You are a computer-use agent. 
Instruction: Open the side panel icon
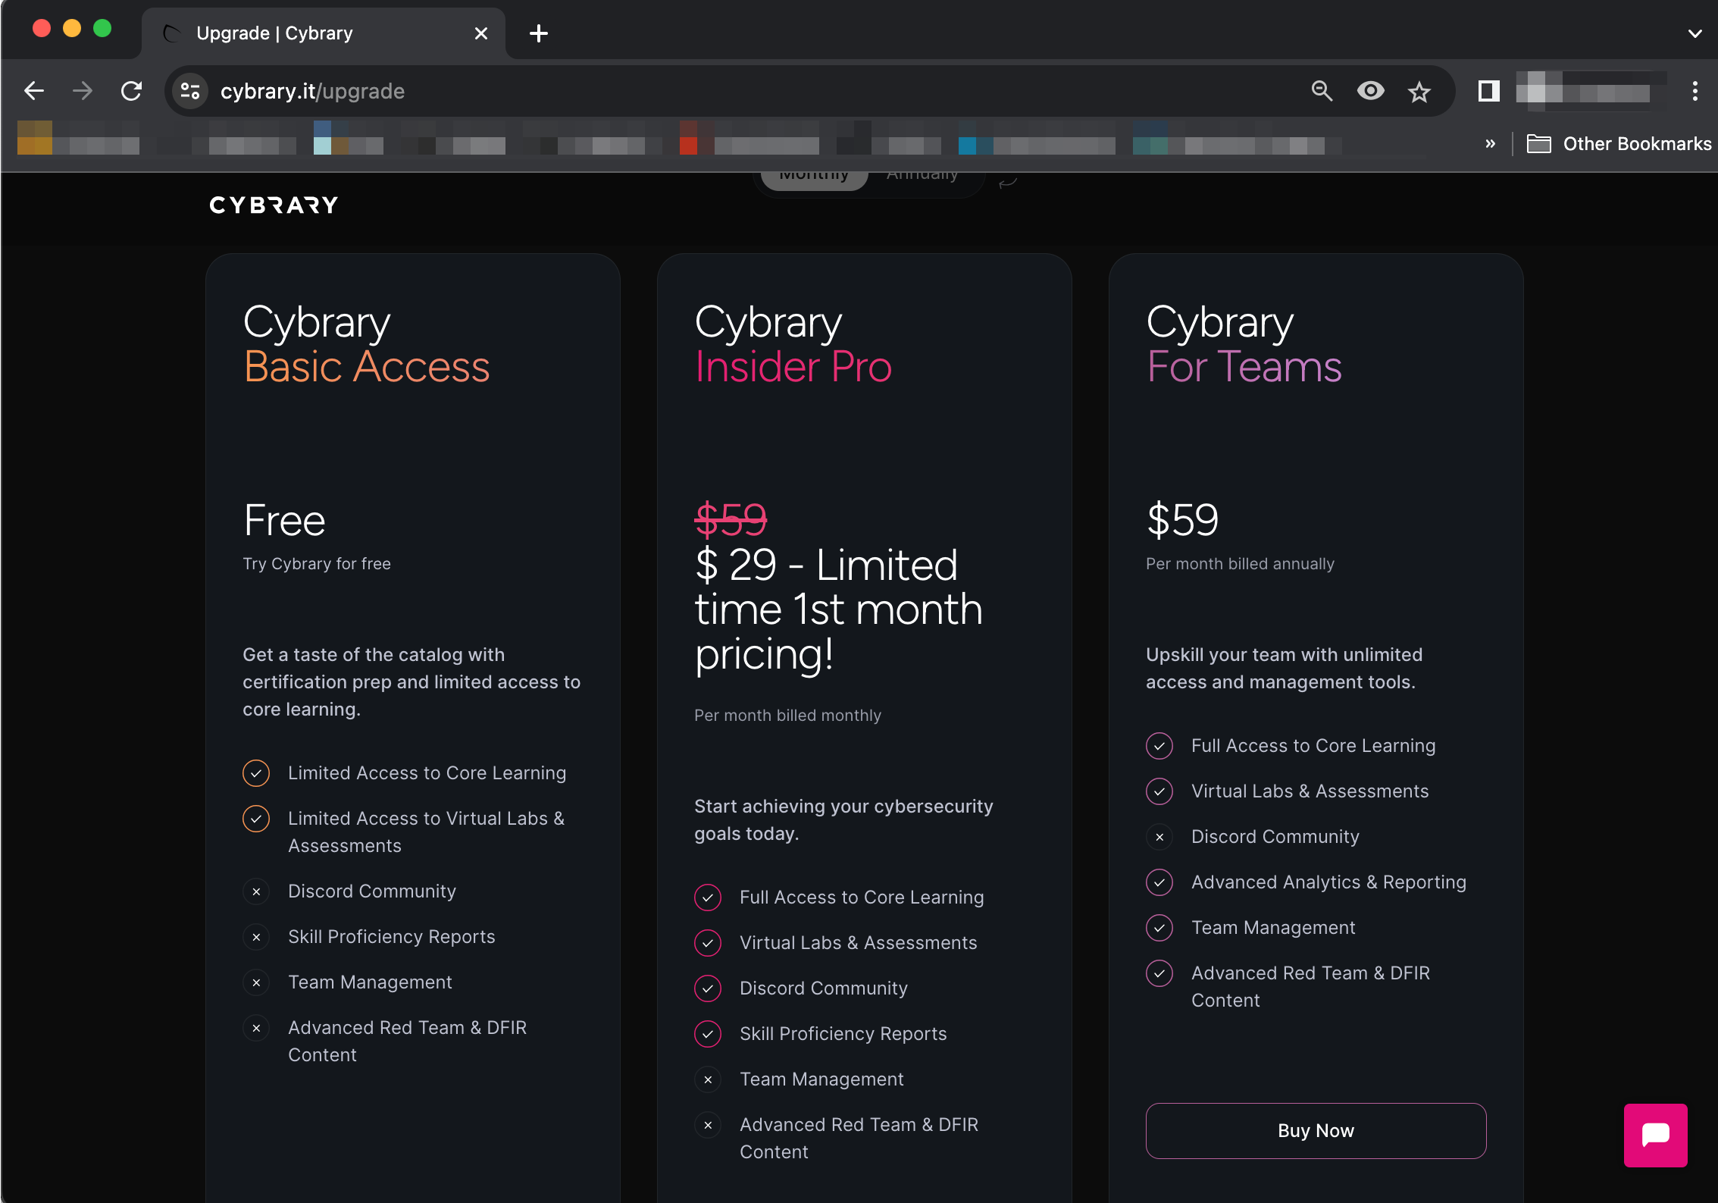point(1488,91)
